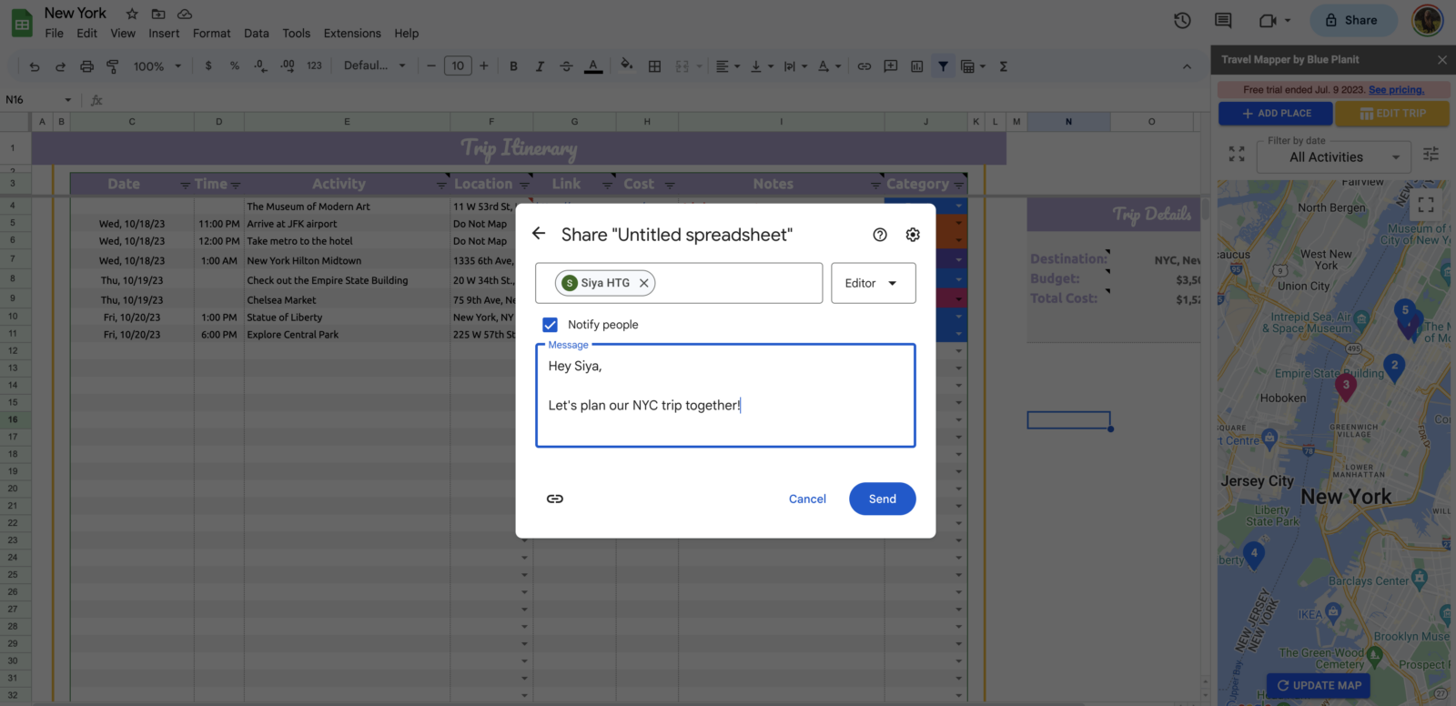Open horizontal align dropdown
This screenshot has width=1456, height=706.
coord(727,66)
